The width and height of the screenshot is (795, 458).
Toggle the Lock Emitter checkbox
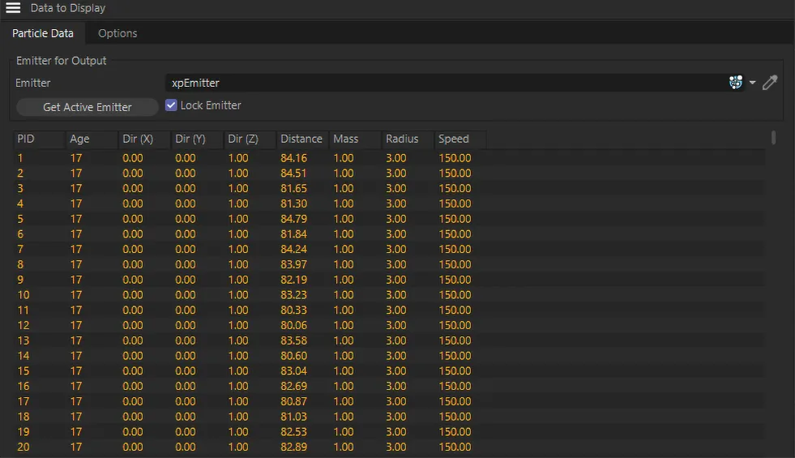pos(171,105)
